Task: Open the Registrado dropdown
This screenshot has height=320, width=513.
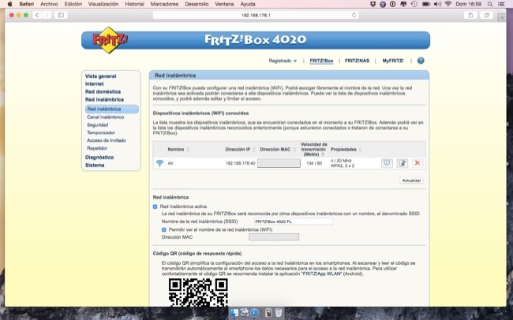Action: tap(283, 61)
